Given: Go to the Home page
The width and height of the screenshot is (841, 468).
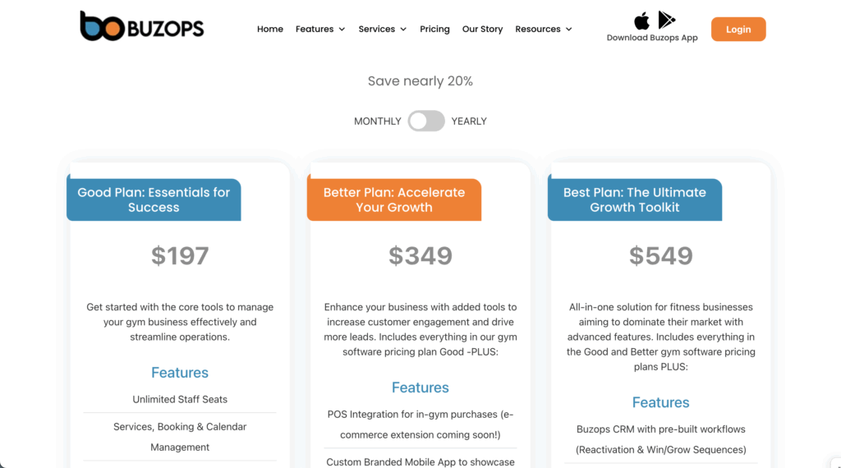Looking at the screenshot, I should [270, 30].
